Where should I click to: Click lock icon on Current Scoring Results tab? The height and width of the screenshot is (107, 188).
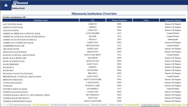tap(34, 105)
